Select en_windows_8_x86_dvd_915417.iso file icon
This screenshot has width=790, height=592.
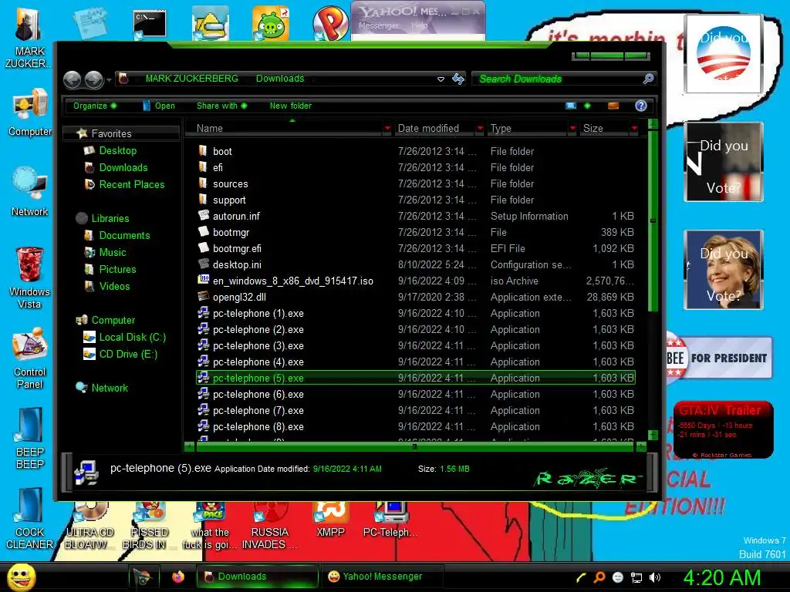tap(204, 280)
